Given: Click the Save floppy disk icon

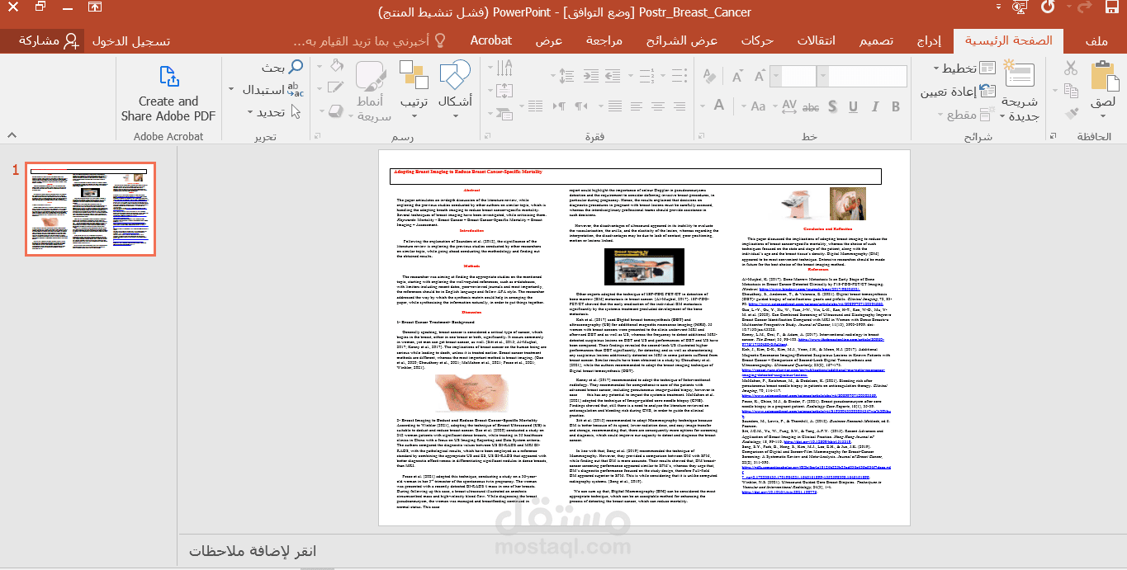Looking at the screenshot, I should (1111, 7).
